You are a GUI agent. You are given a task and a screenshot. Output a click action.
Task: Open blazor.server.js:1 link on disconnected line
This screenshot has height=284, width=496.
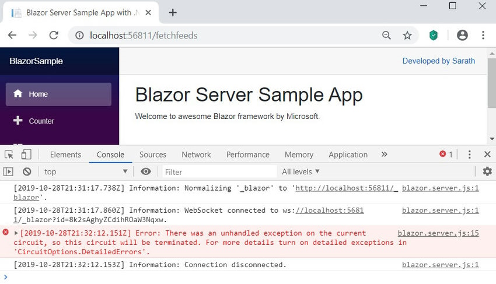pos(441,265)
